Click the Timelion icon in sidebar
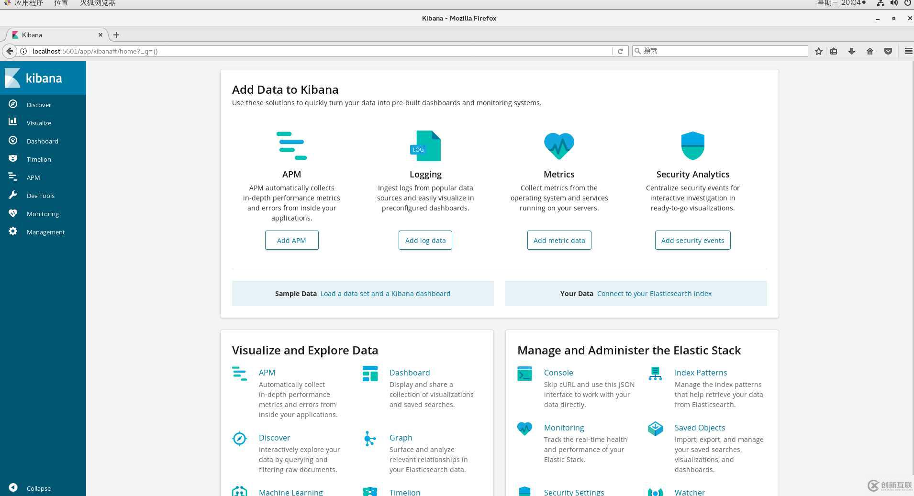The image size is (914, 496). tap(13, 159)
